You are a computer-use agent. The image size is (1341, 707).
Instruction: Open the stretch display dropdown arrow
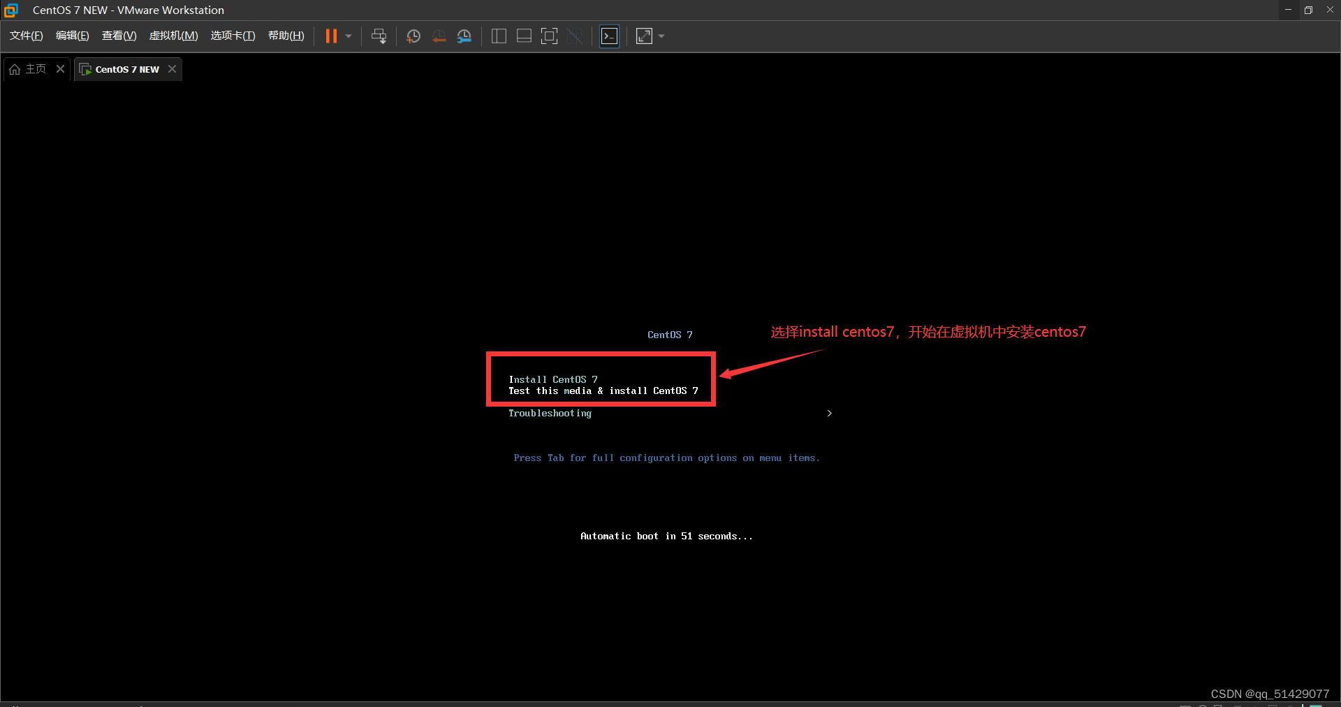pos(661,36)
